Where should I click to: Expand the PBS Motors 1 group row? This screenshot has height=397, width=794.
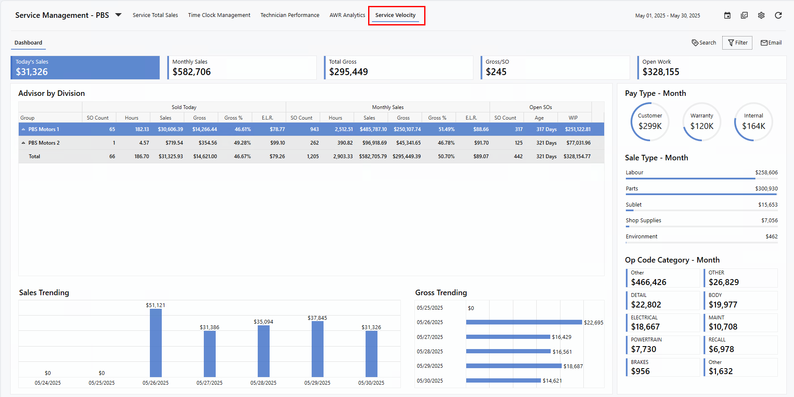tap(24, 129)
